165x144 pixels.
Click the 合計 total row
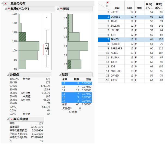click(77, 104)
